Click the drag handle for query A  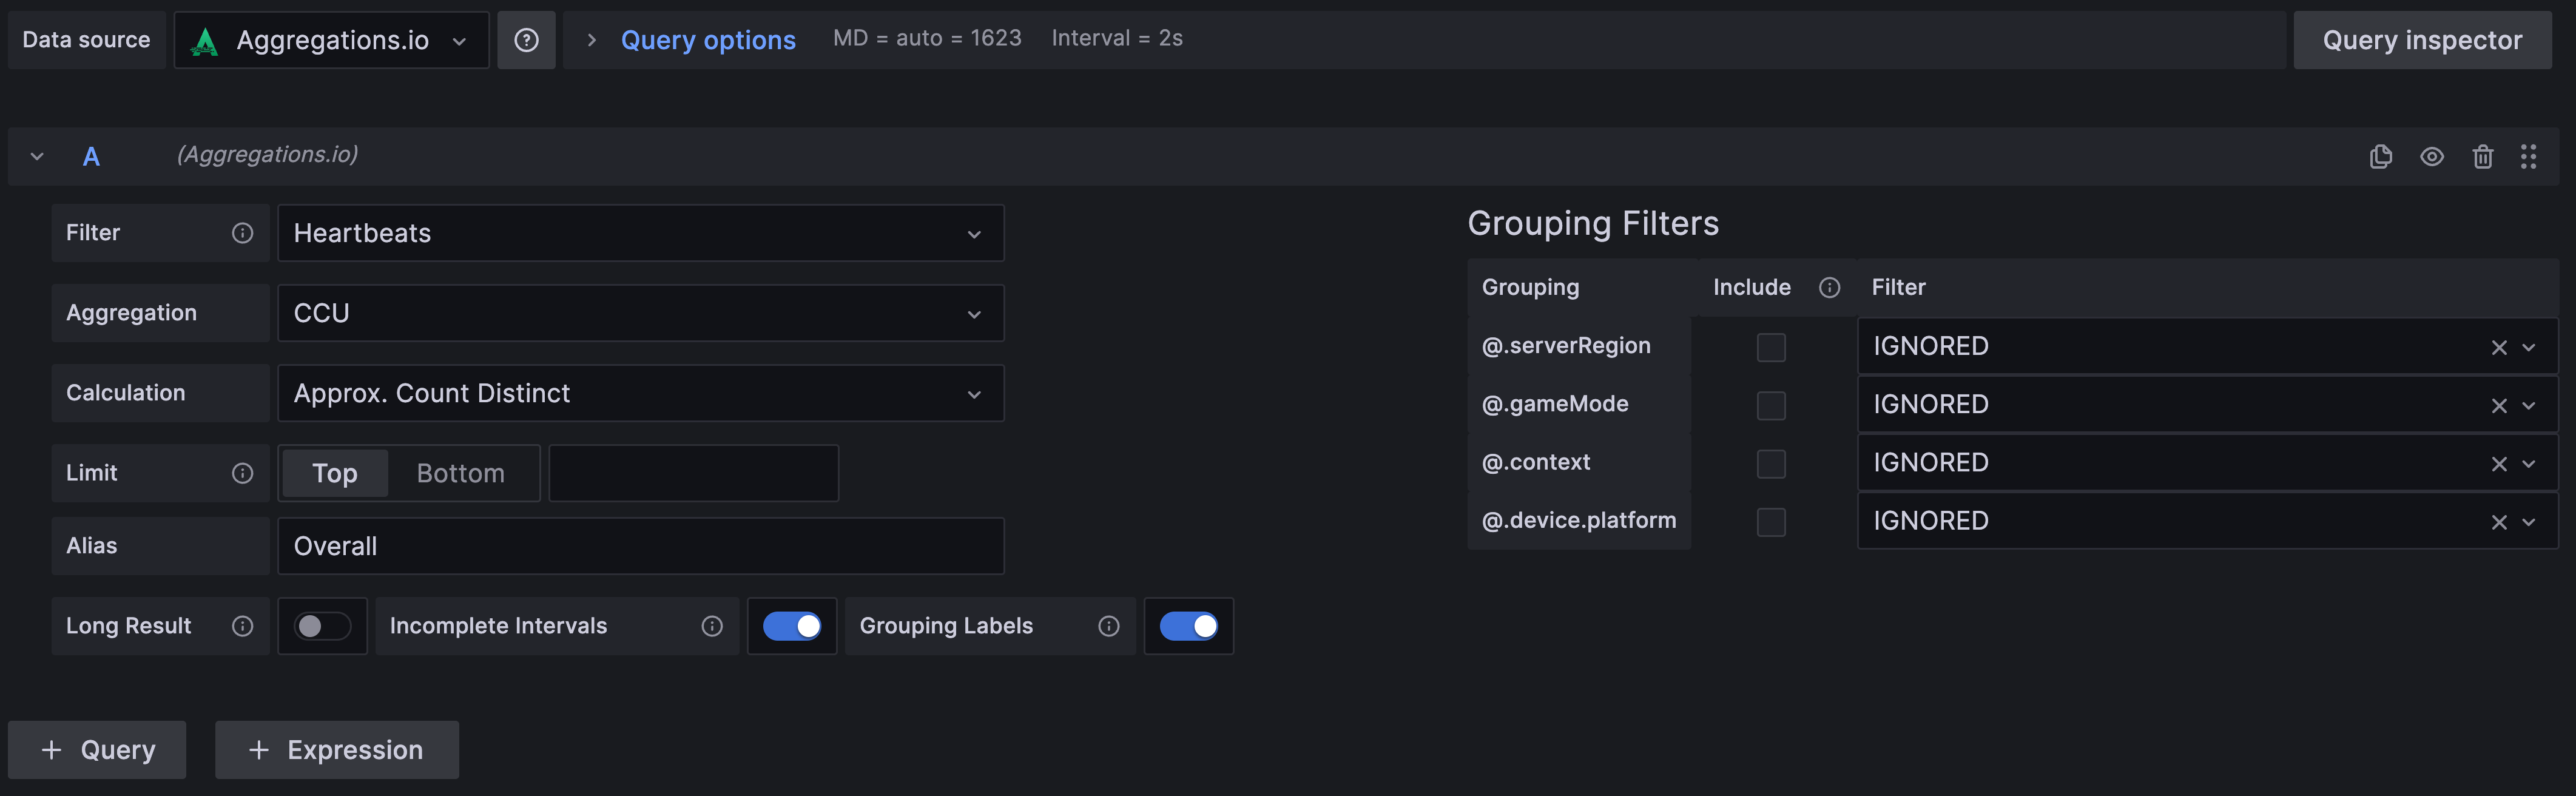coord(2528,156)
